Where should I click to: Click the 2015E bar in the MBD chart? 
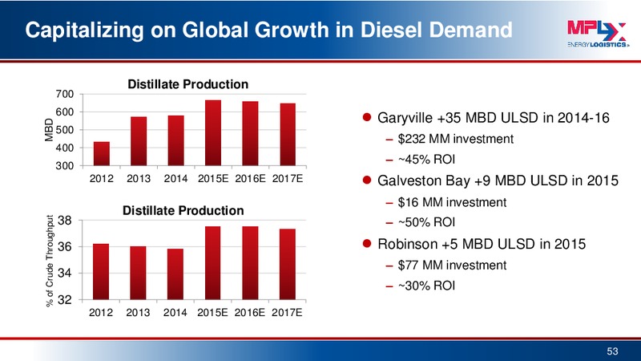coord(213,132)
